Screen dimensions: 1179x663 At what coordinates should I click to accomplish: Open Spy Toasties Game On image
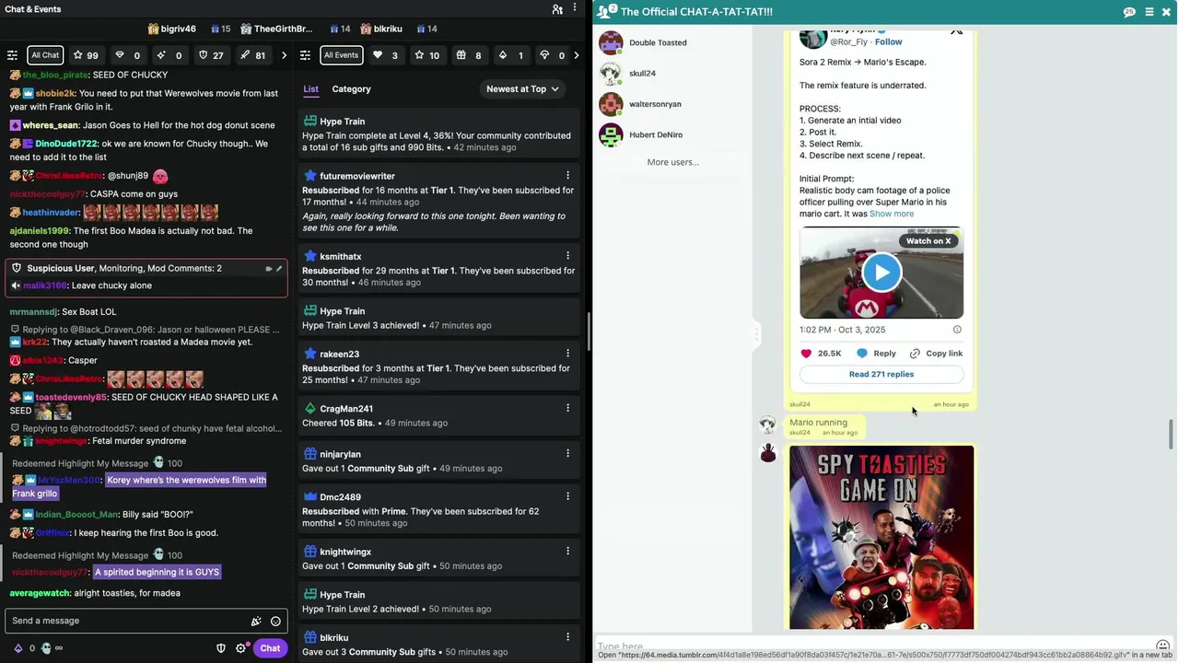tap(881, 538)
